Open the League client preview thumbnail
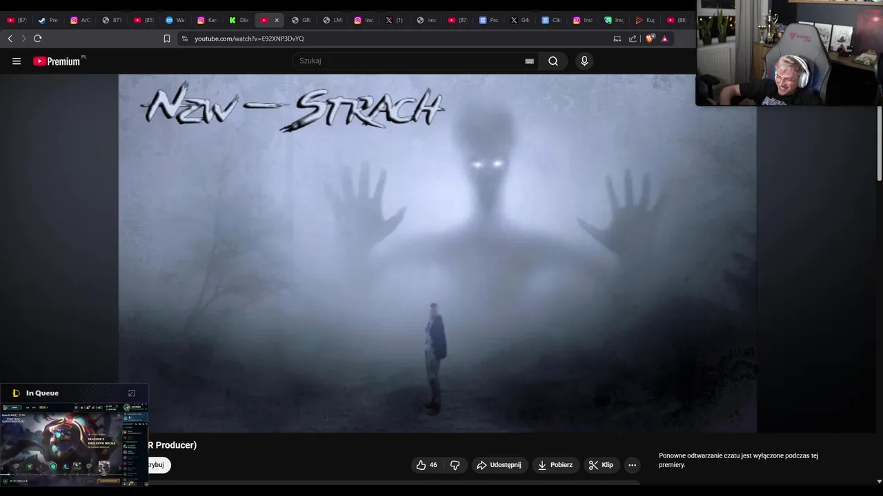This screenshot has width=883, height=496. click(x=74, y=444)
